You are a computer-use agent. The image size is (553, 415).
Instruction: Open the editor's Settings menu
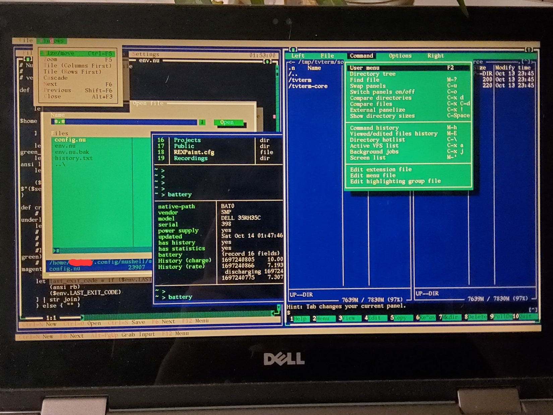pyautogui.click(x=145, y=54)
